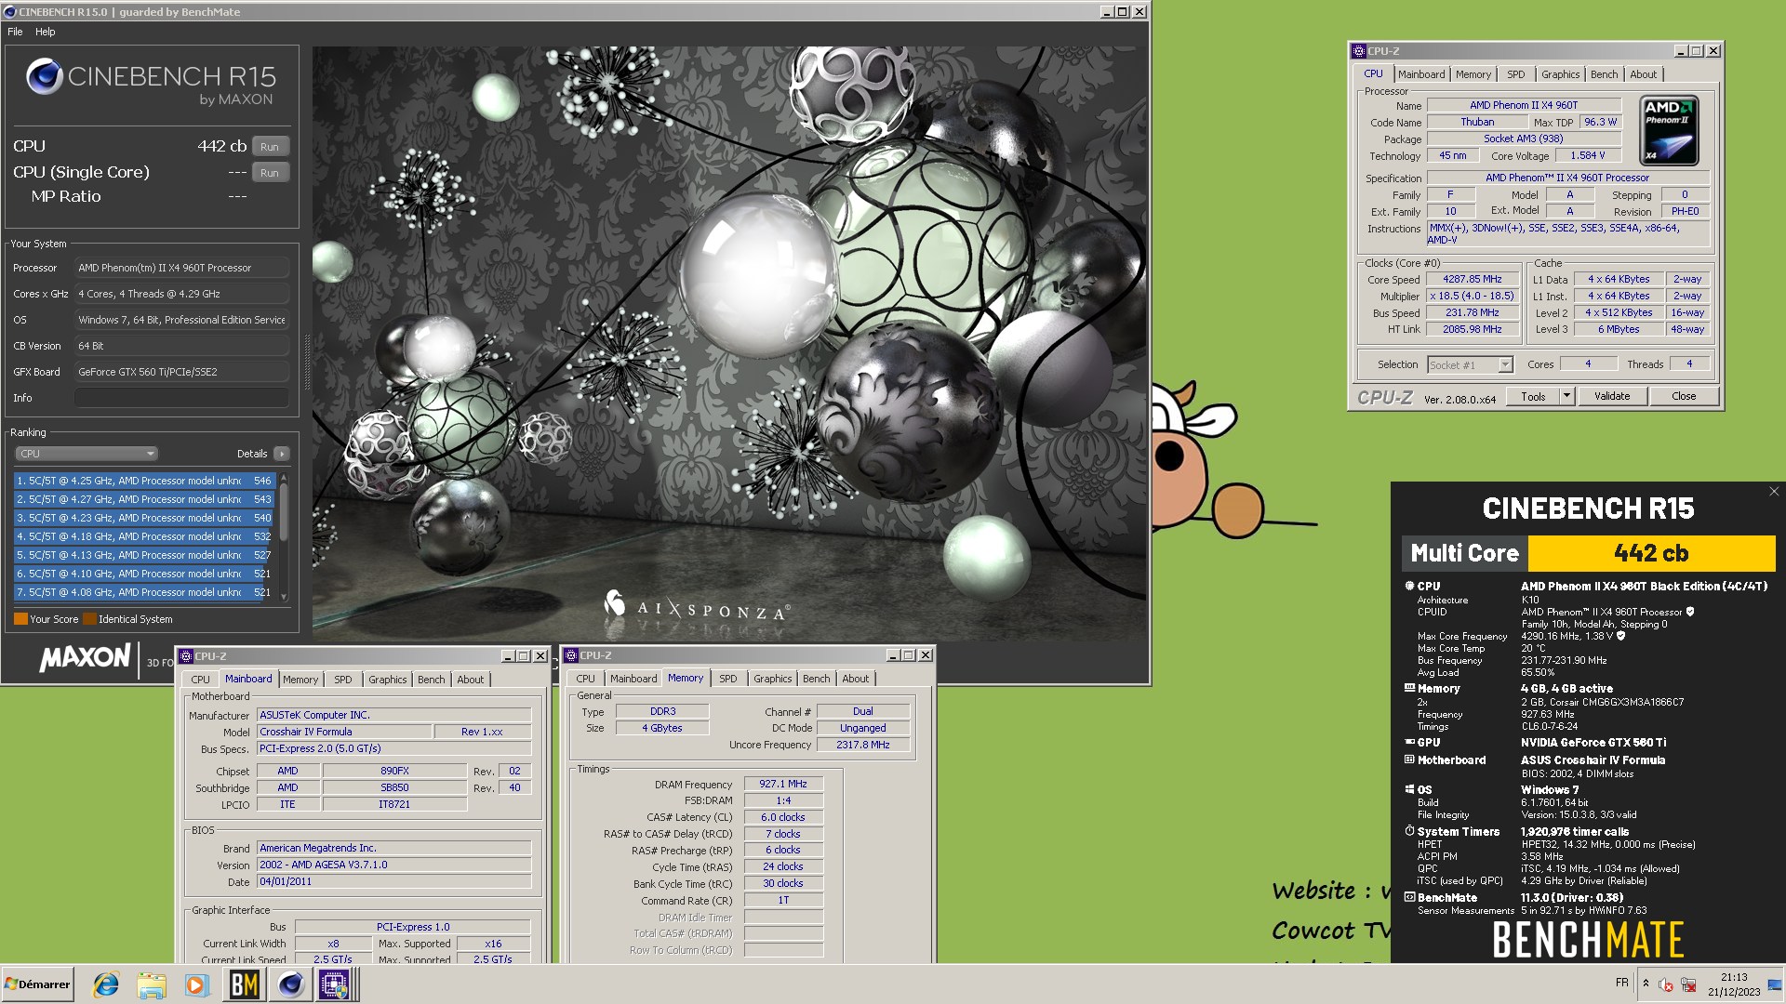1786x1004 pixels.
Task: Switch to Memory tab in top CPU-Z
Action: point(1473,74)
